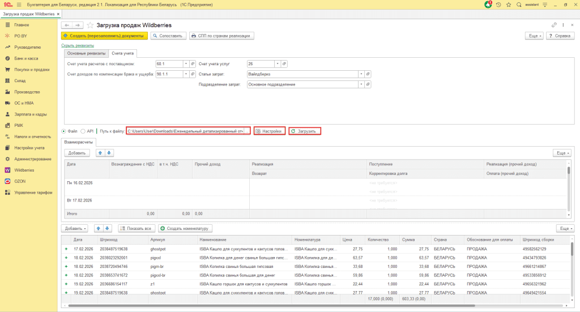
Task: Click the search magnifier in top bar
Action: [x=519, y=5]
